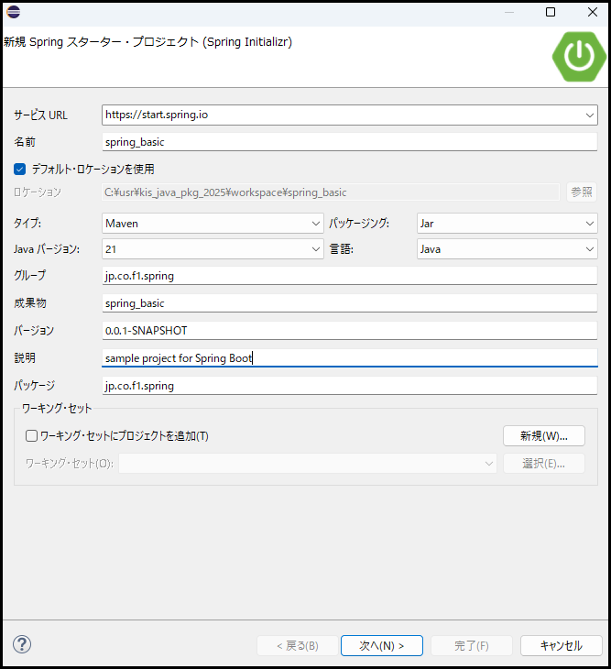The height and width of the screenshot is (669, 611).
Task: Select the バージョン 0.0.1-SNAPSHOT field
Action: [x=348, y=331]
